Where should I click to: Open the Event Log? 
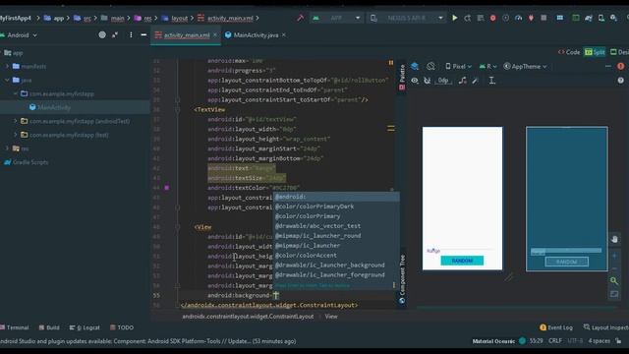[x=556, y=327]
